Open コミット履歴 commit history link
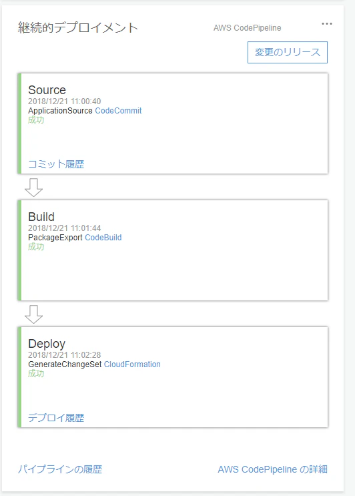Screen dimensions: 355x496 (56, 164)
